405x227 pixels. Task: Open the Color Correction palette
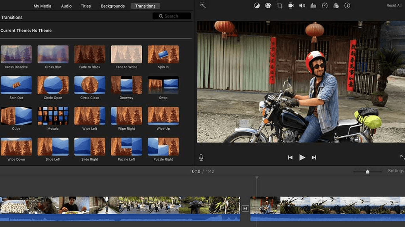coord(268,5)
